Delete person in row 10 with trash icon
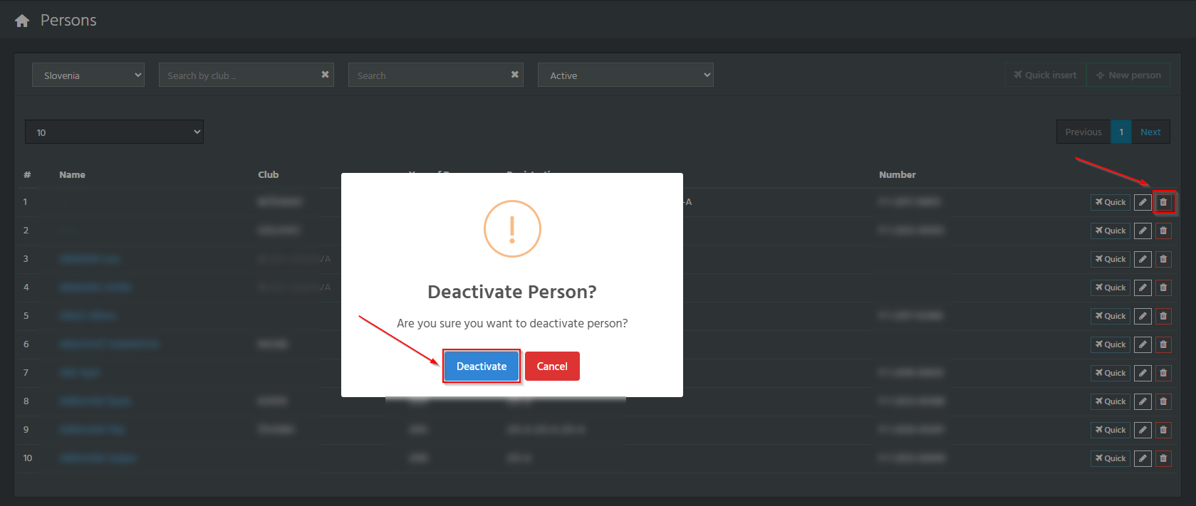The width and height of the screenshot is (1196, 506). [1163, 458]
